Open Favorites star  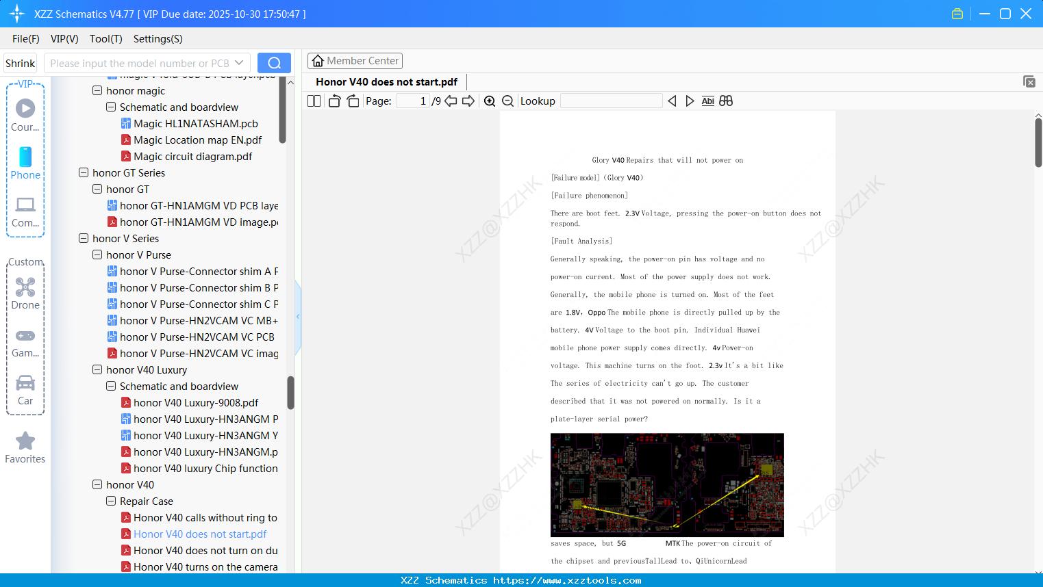click(25, 447)
